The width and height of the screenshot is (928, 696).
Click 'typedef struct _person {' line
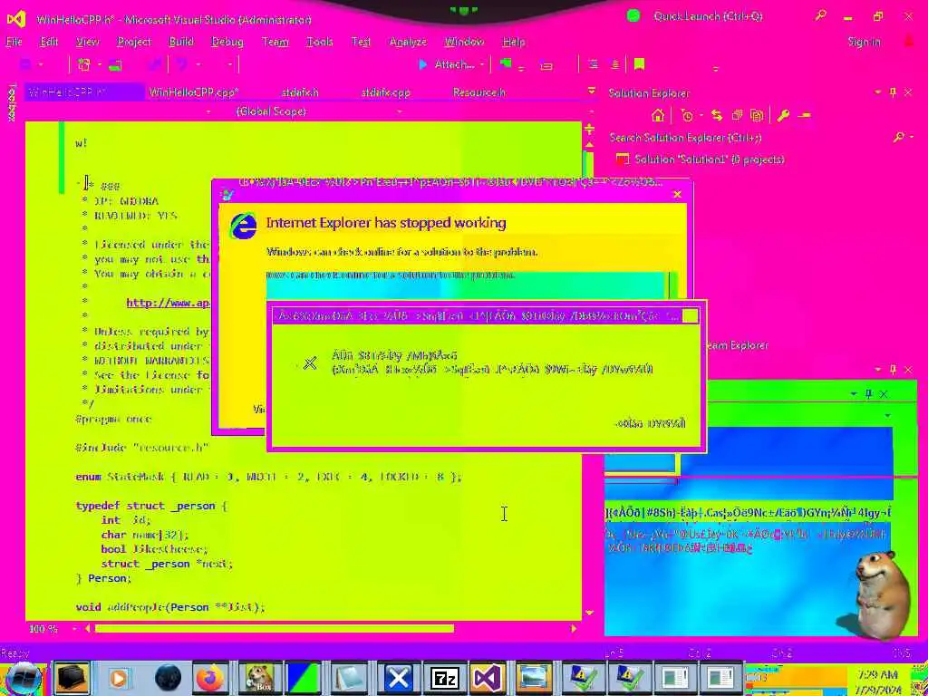tap(151, 506)
